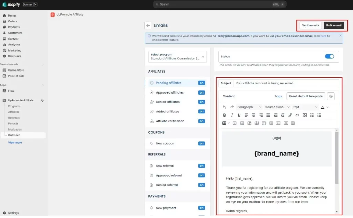Increase indent in editor toolbar

click(x=283, y=115)
